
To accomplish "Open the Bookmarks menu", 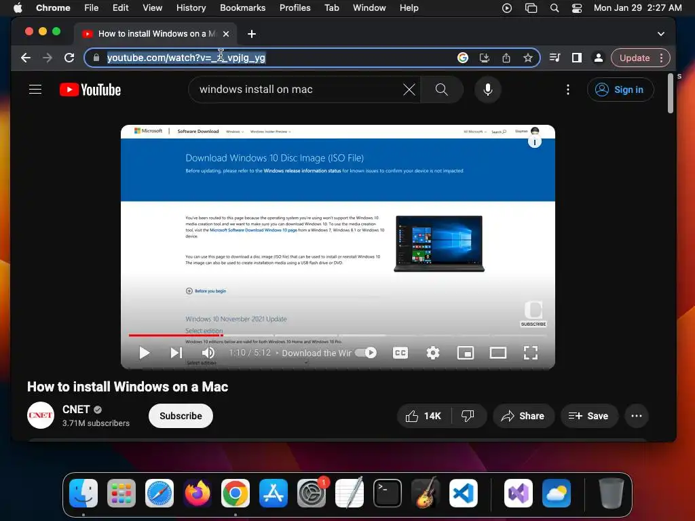I will pyautogui.click(x=242, y=7).
